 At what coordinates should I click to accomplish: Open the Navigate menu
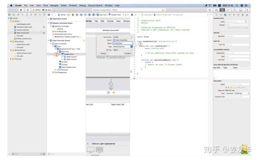point(54,5)
